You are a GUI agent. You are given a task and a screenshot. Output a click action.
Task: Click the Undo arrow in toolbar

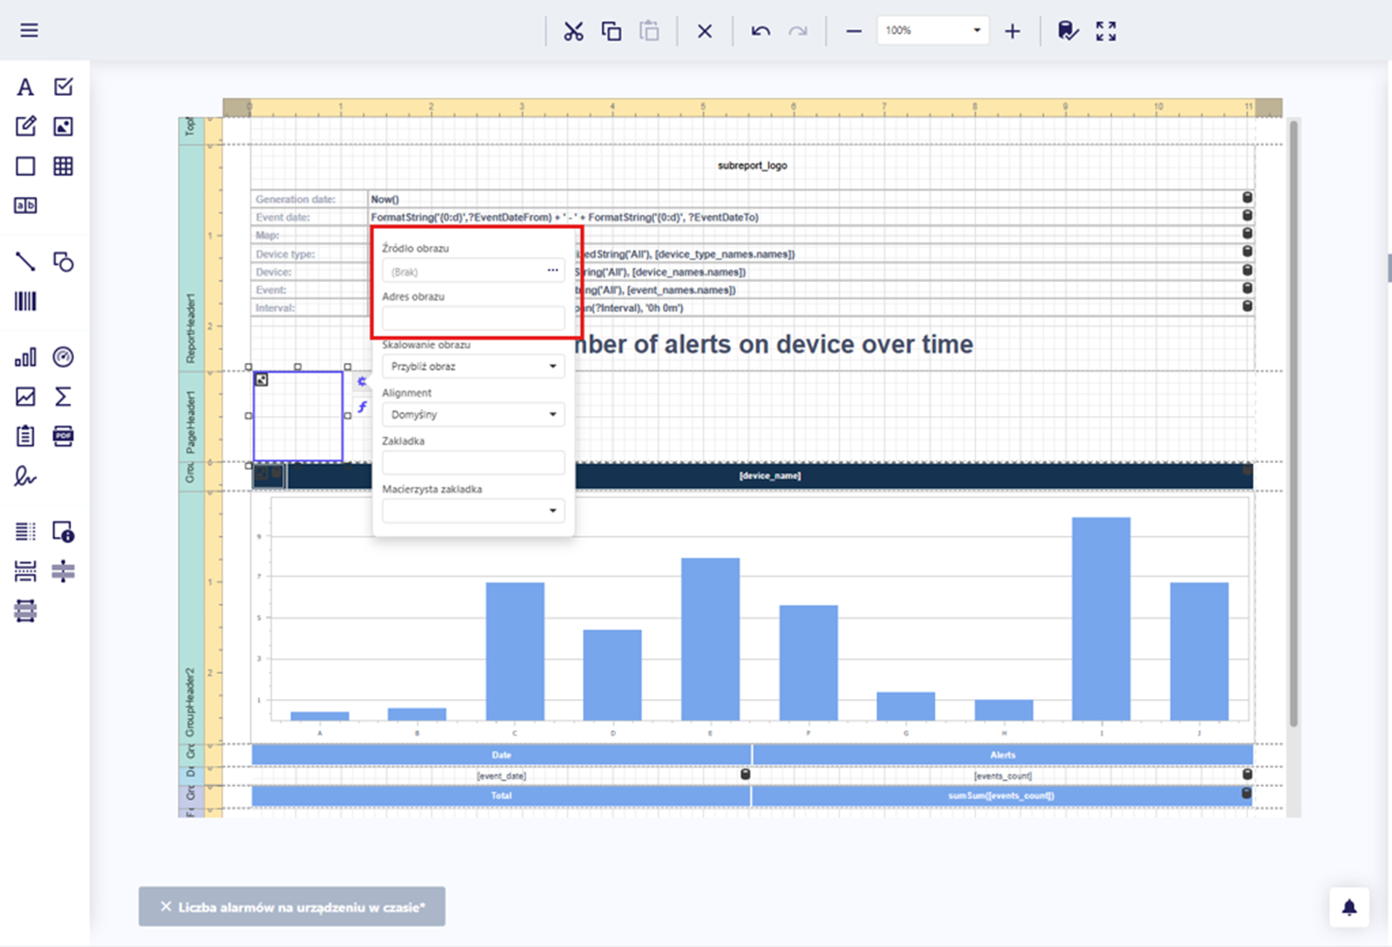click(x=760, y=31)
